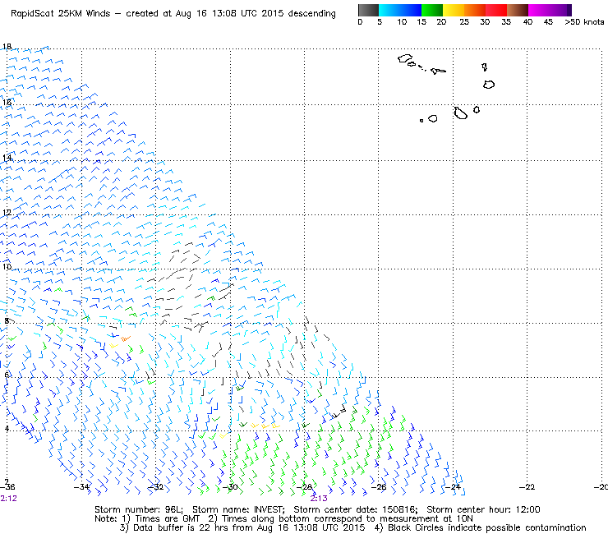Click the legend tick label '40'
This screenshot has height=534, width=608.
(527, 22)
